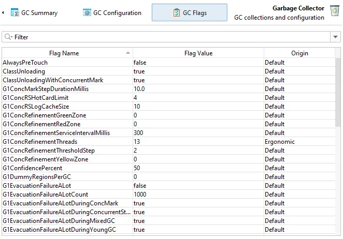This screenshot has width=343, height=239.
Task: Open the Filter dropdown arrow
Action: tap(335, 37)
